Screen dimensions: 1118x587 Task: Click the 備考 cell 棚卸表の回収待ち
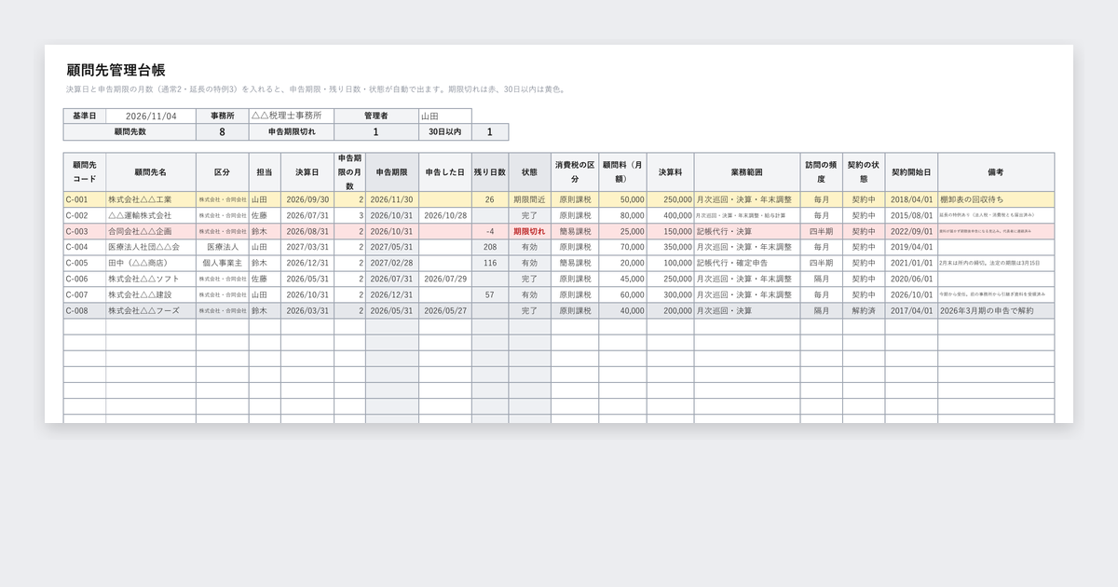tap(996, 199)
